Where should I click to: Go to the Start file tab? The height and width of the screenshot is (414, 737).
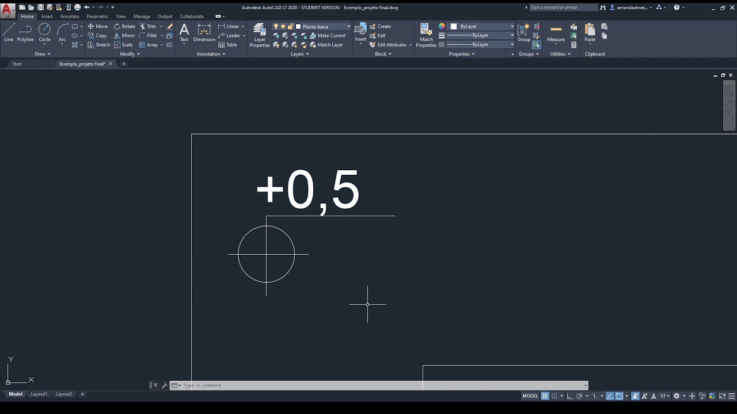coord(17,64)
